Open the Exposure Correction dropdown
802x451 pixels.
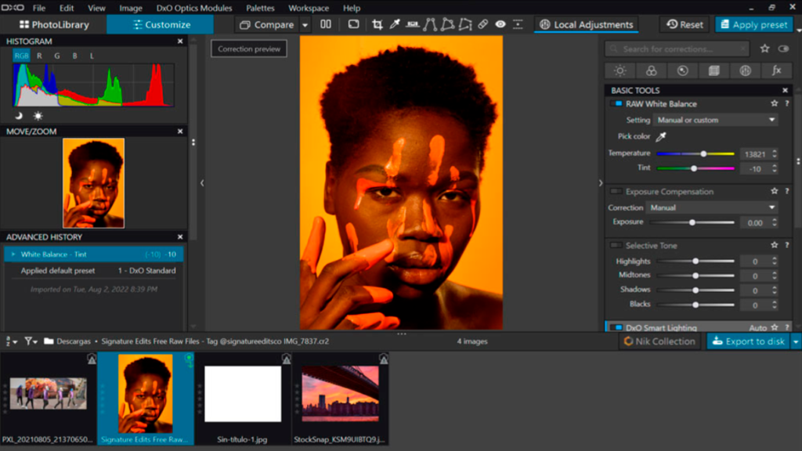click(713, 207)
